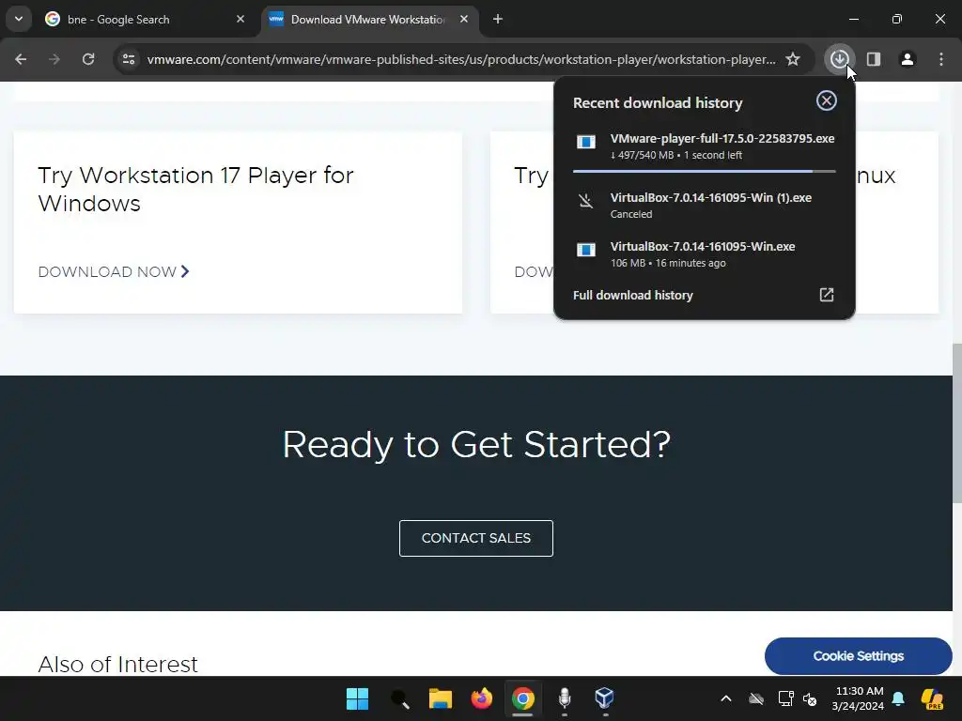This screenshot has height=721, width=962.
Task: Open File Explorer from taskbar
Action: pos(440,698)
